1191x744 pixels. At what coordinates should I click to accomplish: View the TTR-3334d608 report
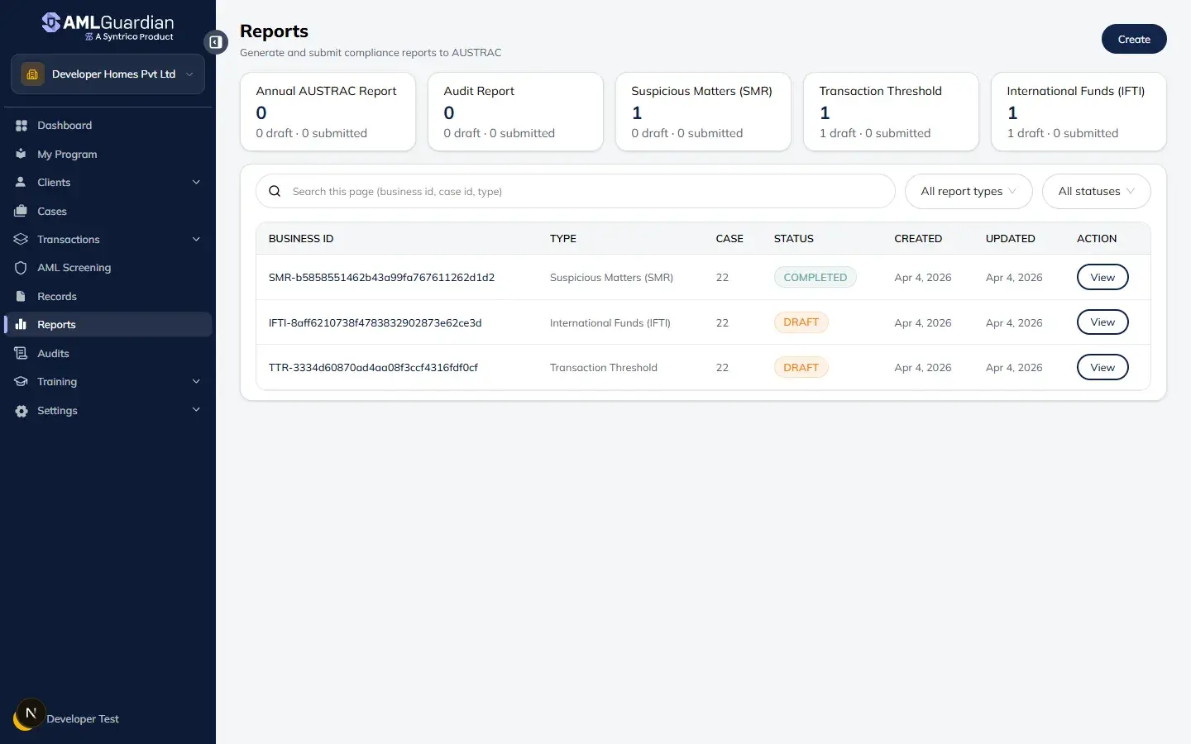(1103, 367)
